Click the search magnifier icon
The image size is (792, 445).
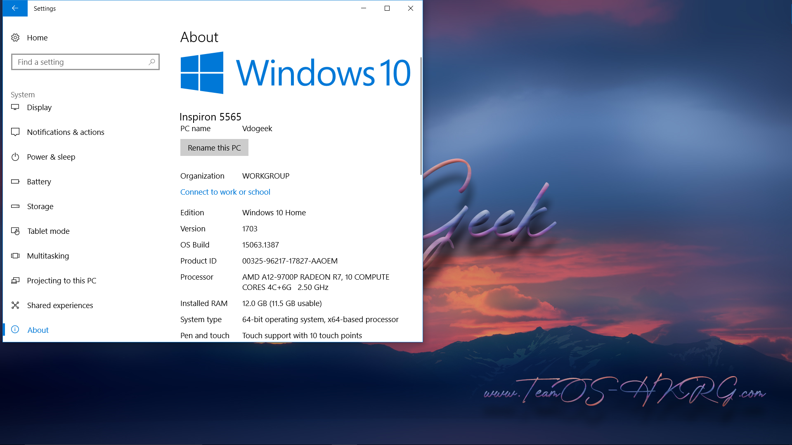click(152, 62)
